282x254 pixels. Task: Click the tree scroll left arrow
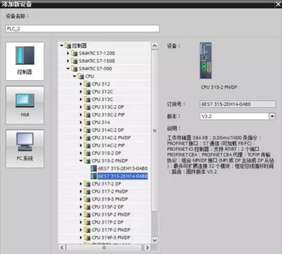click(x=62, y=248)
